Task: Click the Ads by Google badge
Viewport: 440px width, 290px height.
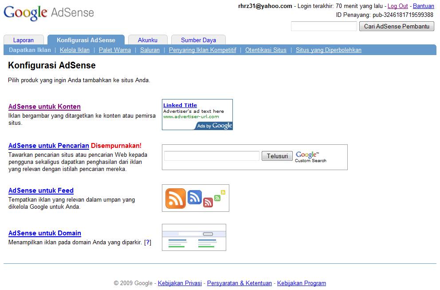Action: coord(214,126)
